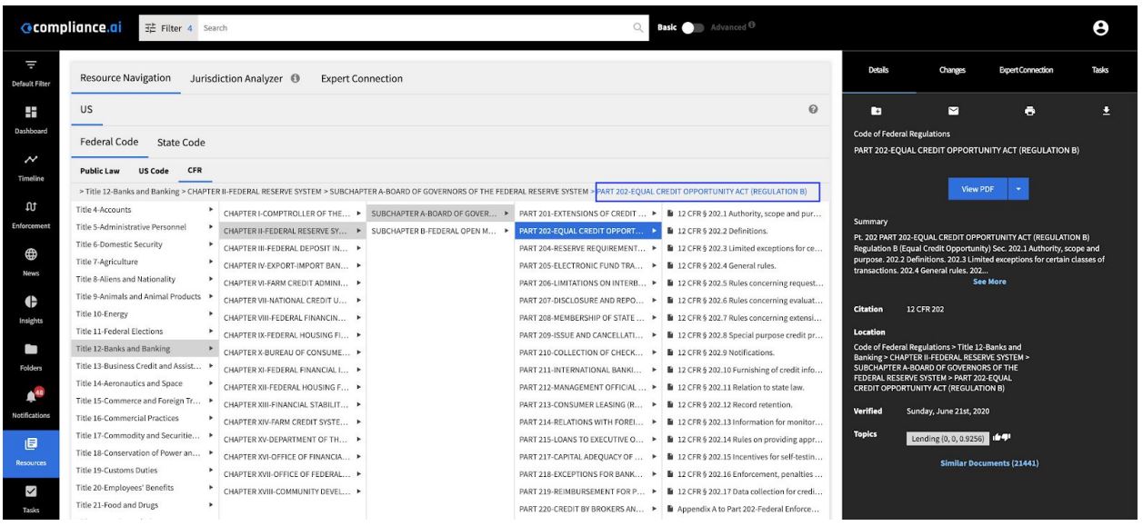The width and height of the screenshot is (1143, 526).
Task: Click the Filter sliders icon
Action: pyautogui.click(x=152, y=28)
